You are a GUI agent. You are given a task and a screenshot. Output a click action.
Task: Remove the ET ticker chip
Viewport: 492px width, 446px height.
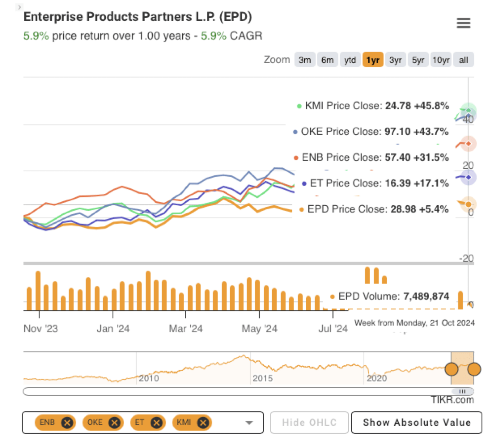coord(156,422)
